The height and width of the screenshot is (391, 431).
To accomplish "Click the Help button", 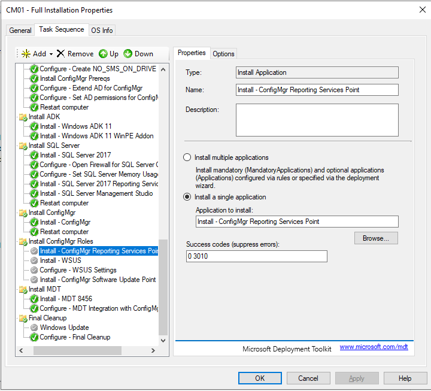I will (x=405, y=378).
